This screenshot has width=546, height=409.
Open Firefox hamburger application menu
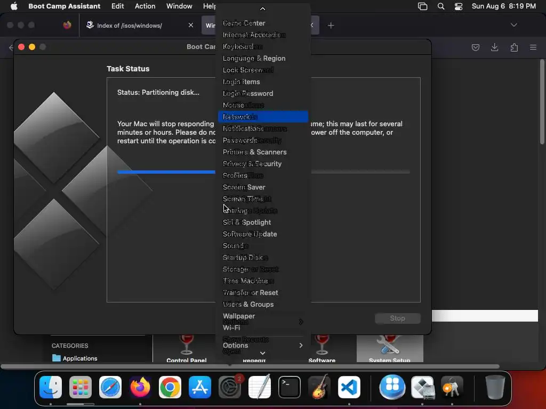click(x=533, y=47)
